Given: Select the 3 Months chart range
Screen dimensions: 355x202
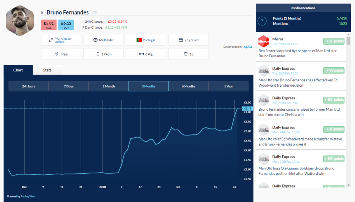Looking at the screenshot, I should (148, 86).
